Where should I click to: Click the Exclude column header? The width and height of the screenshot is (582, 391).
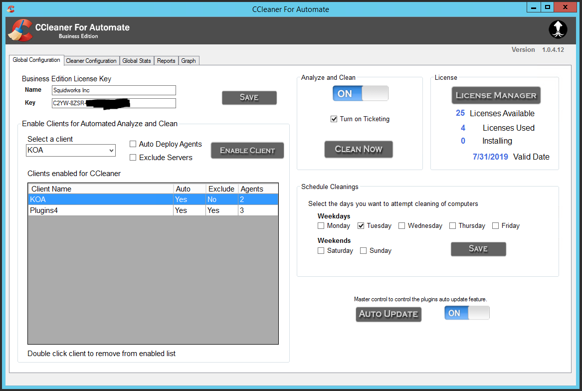pos(222,189)
